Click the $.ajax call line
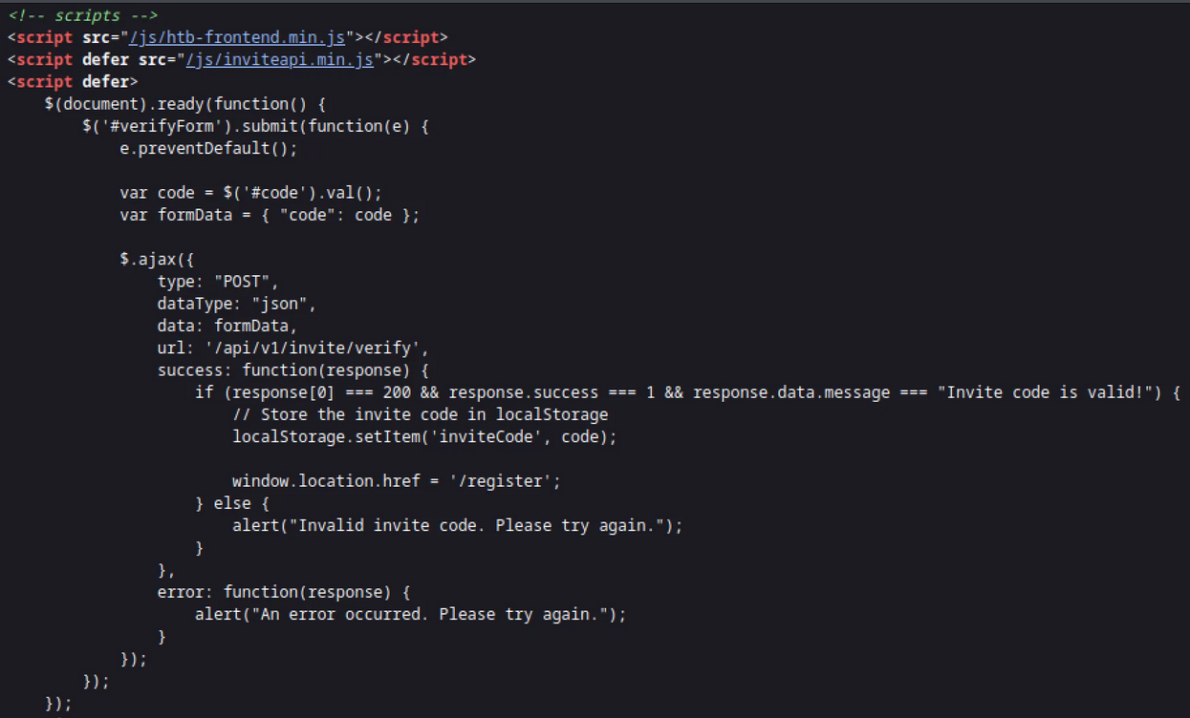The width and height of the screenshot is (1190, 718). [158, 259]
